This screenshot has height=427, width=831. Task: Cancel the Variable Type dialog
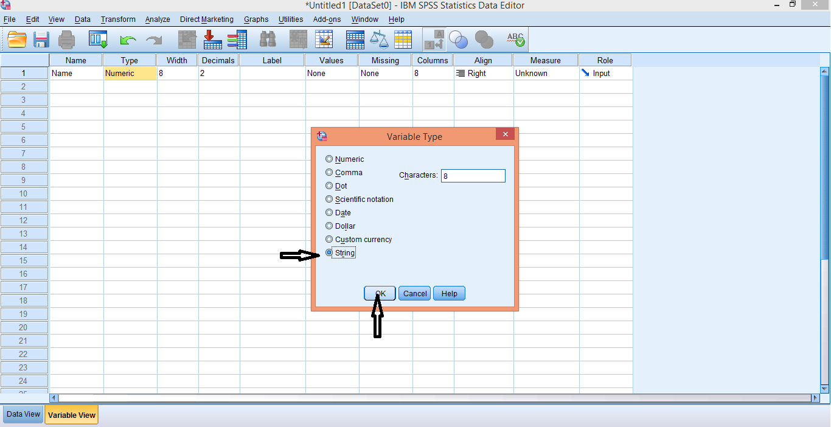pos(414,293)
